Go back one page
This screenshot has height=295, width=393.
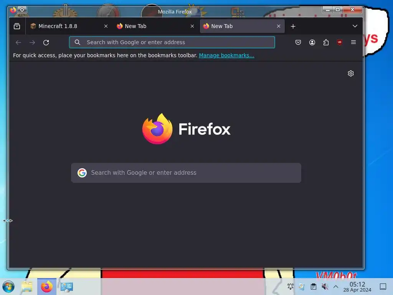(x=18, y=42)
